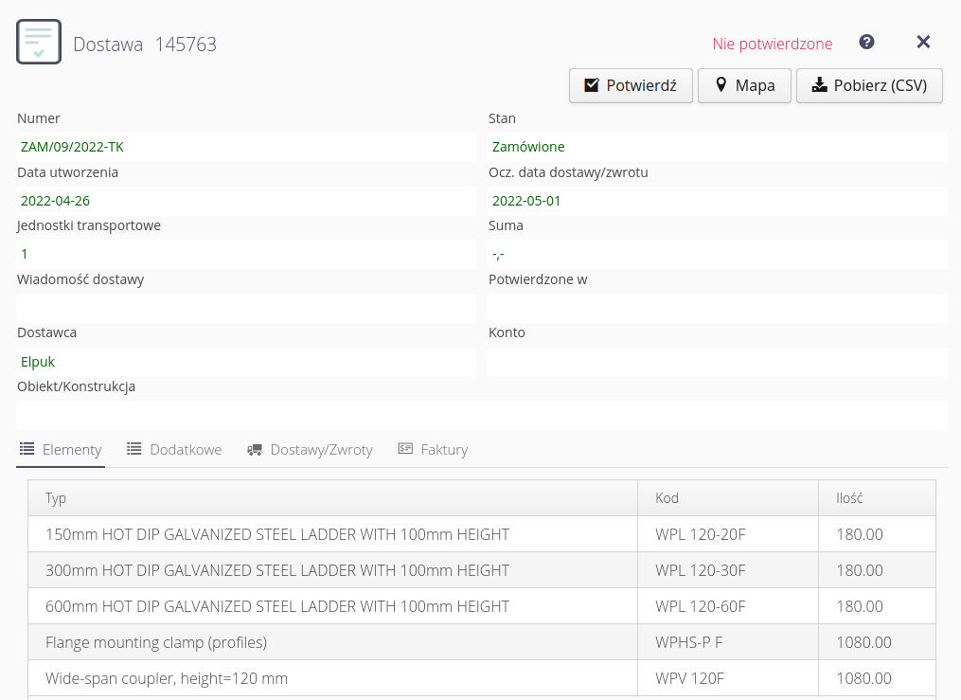Switch to the Elementy tab

61,450
